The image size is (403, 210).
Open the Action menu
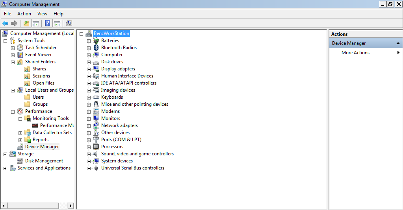pyautogui.click(x=24, y=14)
